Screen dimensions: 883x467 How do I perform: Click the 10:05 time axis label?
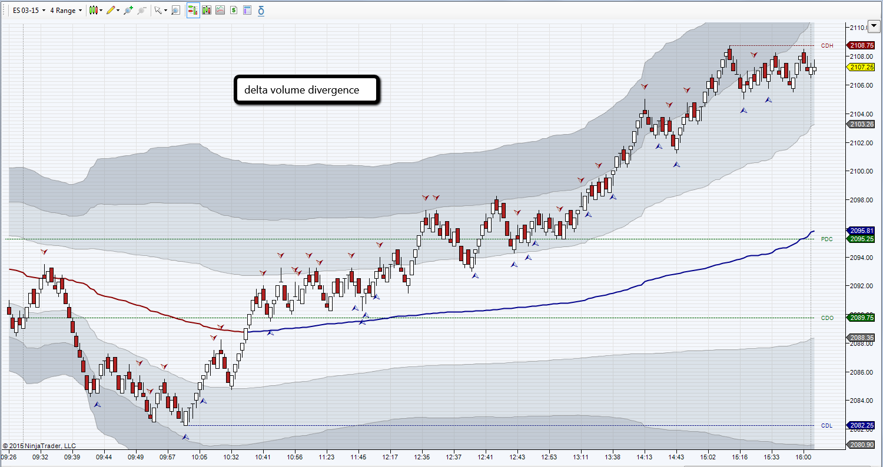click(x=199, y=456)
